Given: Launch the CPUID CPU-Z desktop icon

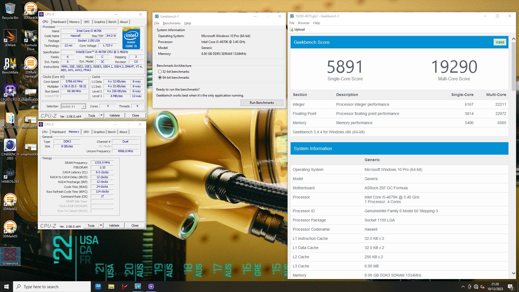Looking at the screenshot, I should coord(10,93).
